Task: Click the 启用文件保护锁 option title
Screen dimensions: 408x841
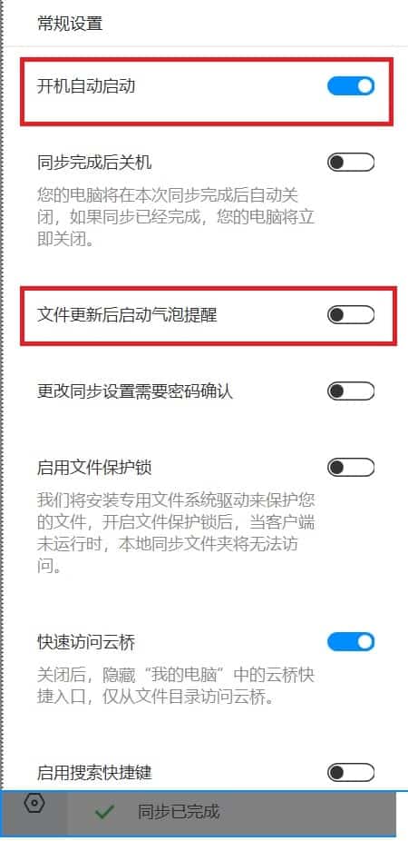Action: [x=94, y=468]
